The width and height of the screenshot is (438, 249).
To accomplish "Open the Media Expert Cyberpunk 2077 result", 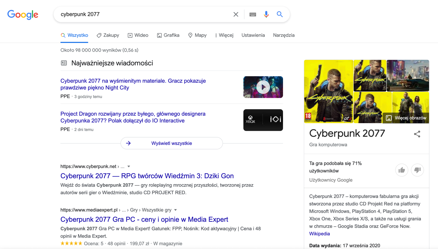I will click(144, 219).
